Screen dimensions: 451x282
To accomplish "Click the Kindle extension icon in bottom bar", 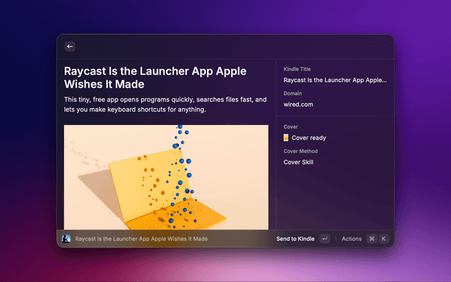I will (x=66, y=239).
